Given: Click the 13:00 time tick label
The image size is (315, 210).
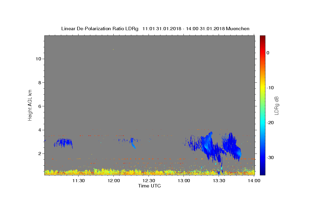Looking at the screenshot, I should 184,181.
